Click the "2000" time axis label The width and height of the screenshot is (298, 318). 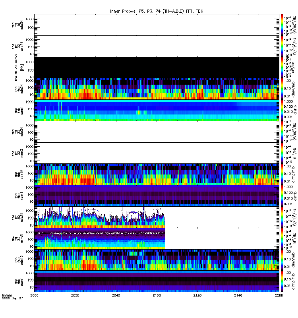[34, 295]
